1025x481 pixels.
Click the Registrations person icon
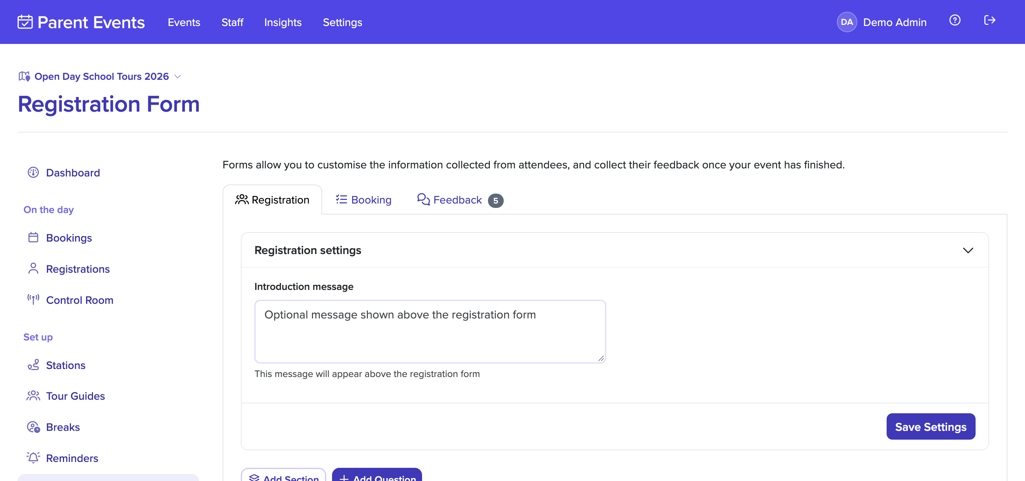click(x=33, y=269)
